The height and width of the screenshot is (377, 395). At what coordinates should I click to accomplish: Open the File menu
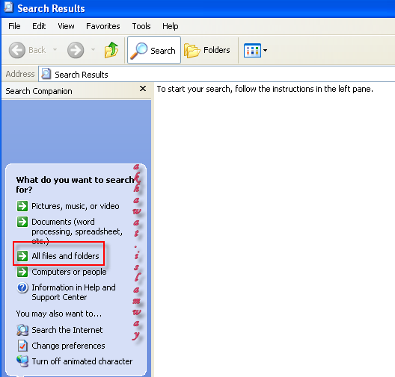click(x=14, y=26)
